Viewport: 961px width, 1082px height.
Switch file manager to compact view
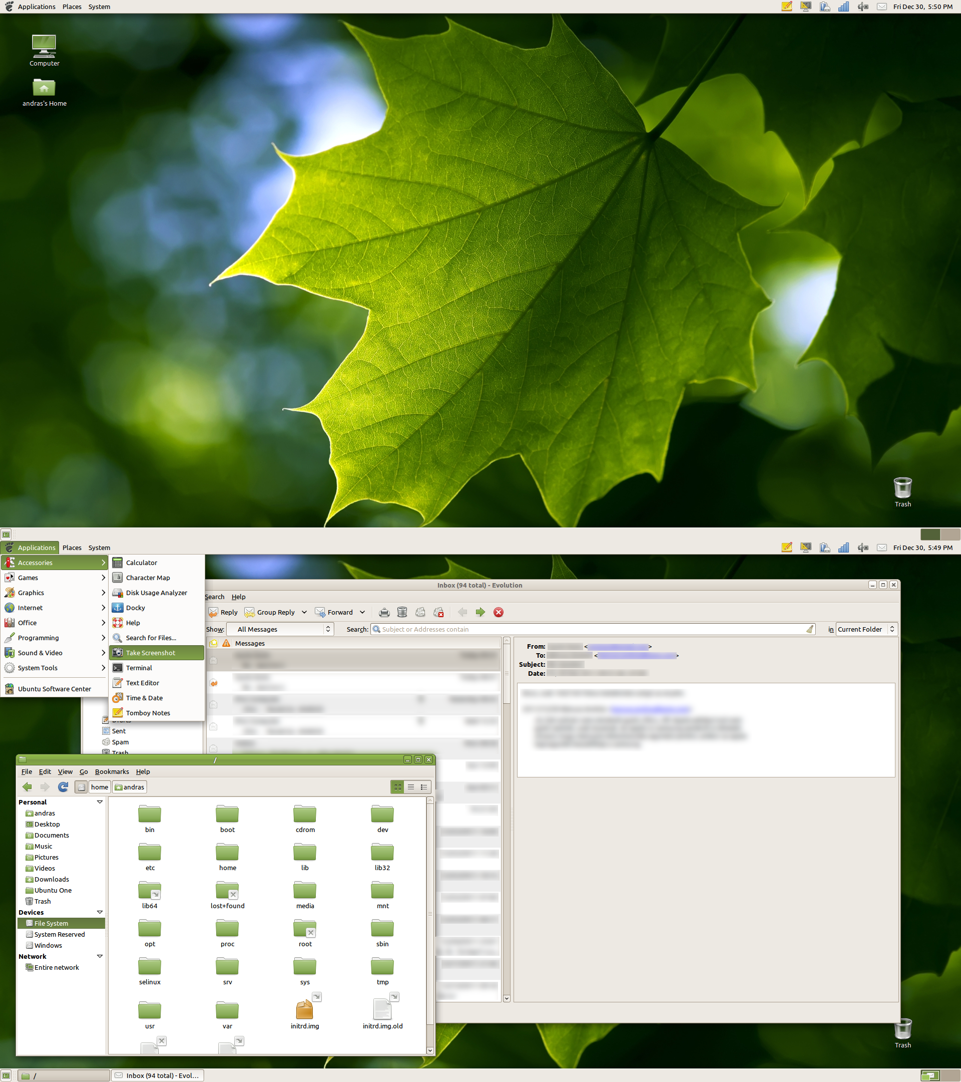pyautogui.click(x=424, y=787)
